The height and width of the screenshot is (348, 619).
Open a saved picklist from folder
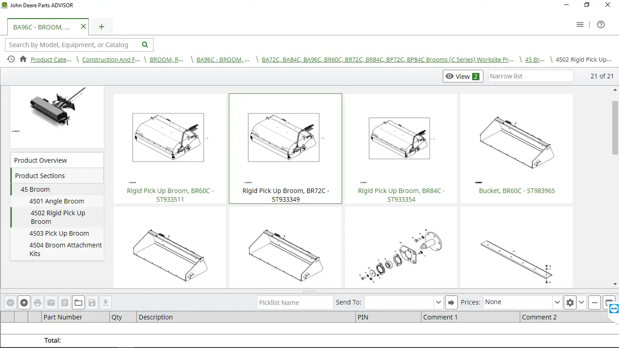[78, 302]
